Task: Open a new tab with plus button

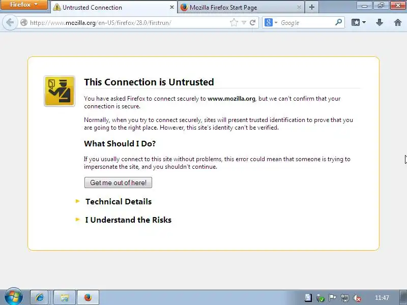Action: coord(312,7)
